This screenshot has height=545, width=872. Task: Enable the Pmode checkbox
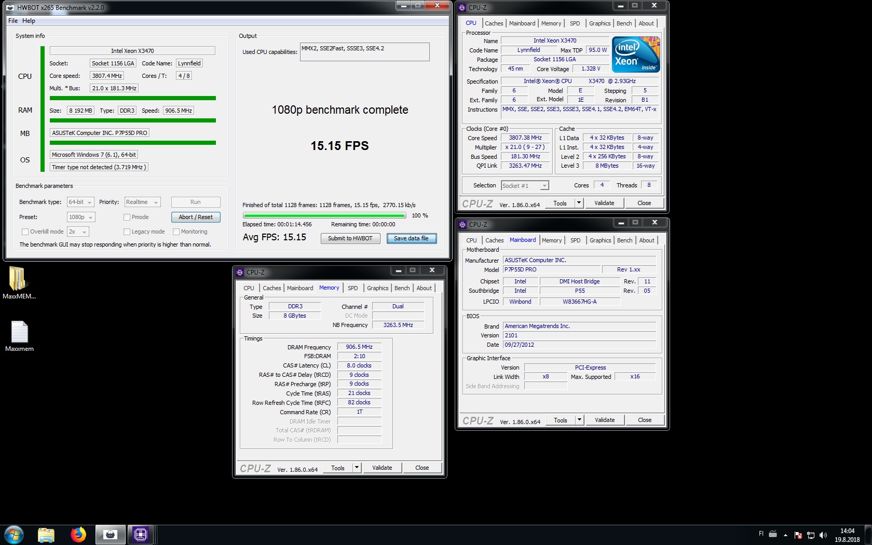(x=127, y=217)
